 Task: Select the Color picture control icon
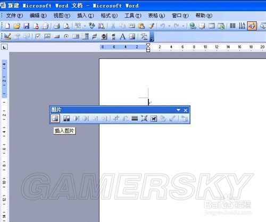(66, 118)
